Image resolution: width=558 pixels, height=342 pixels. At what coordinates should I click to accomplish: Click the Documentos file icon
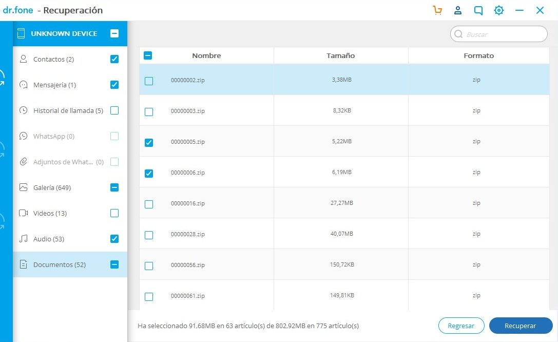24,264
